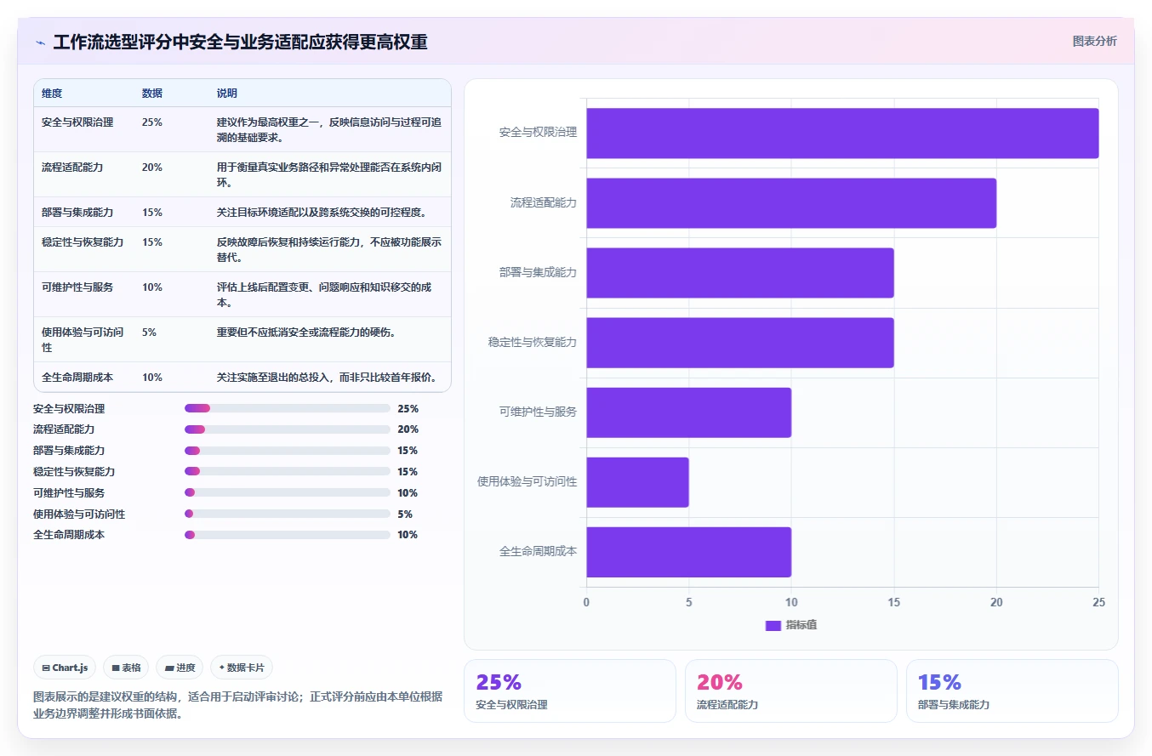Viewport: 1152px width, 756px height.
Task: Click the page title about 工作流选型评分
Action: point(240,43)
